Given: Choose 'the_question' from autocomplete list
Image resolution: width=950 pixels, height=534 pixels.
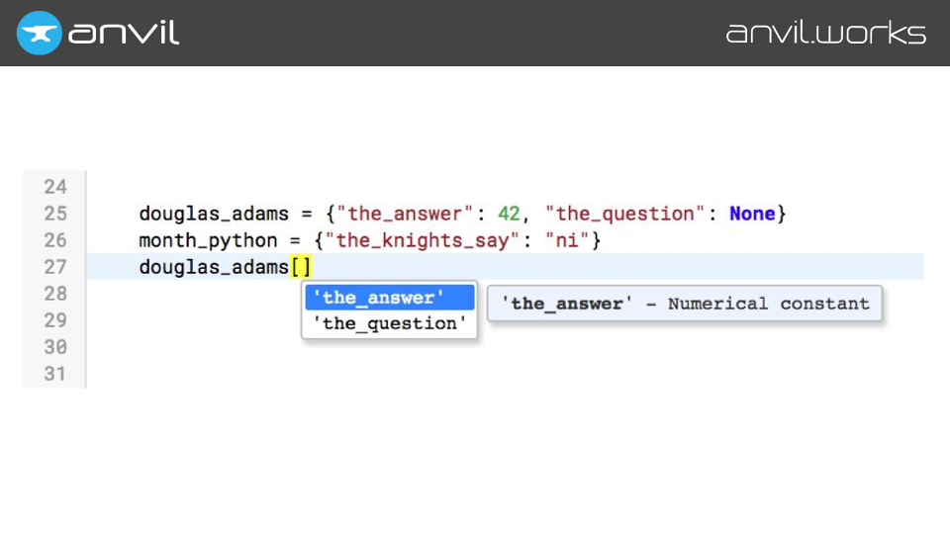Looking at the screenshot, I should [389, 323].
